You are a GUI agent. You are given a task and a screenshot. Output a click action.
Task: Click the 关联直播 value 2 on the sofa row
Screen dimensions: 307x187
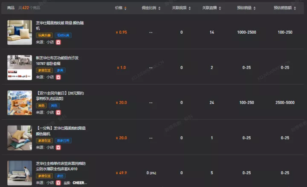click(212, 67)
